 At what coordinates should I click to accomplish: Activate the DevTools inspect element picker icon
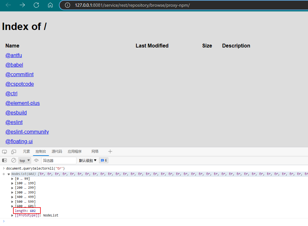tap(4, 152)
